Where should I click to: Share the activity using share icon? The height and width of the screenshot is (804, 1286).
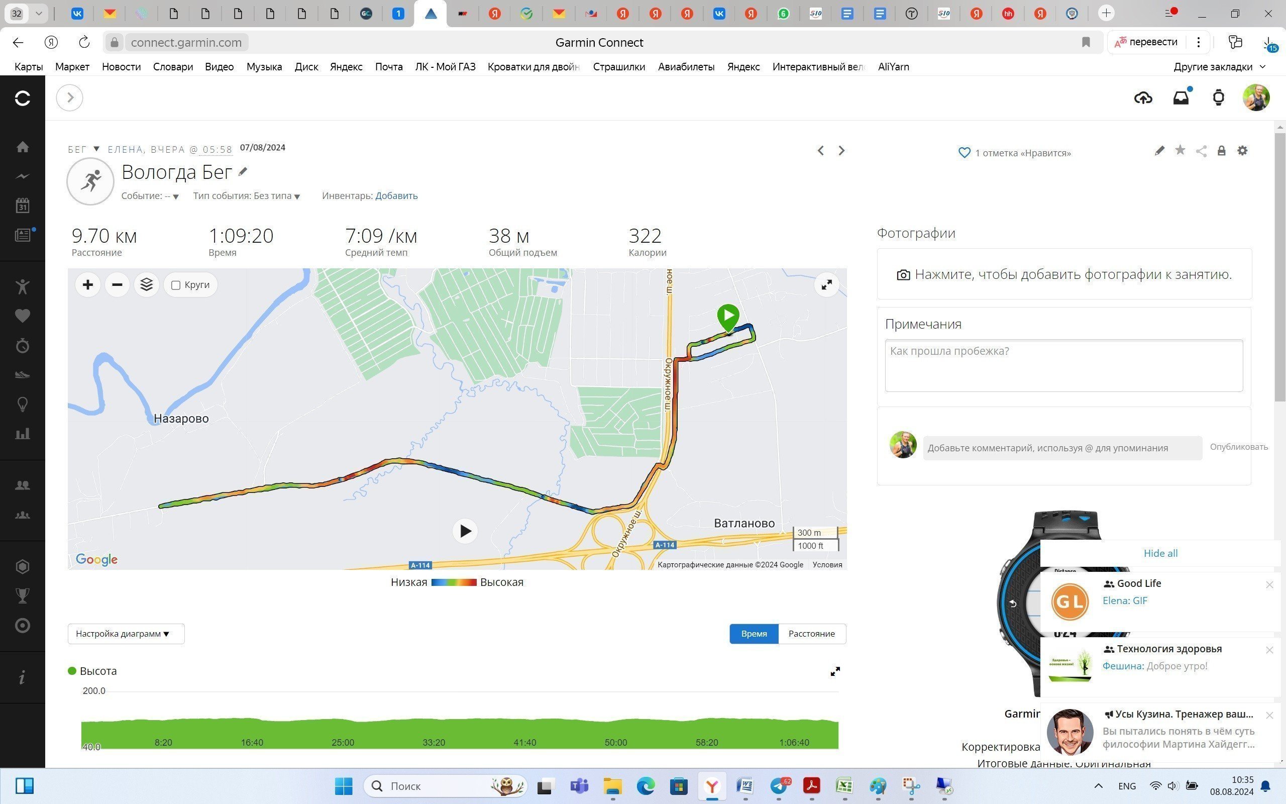pos(1201,151)
